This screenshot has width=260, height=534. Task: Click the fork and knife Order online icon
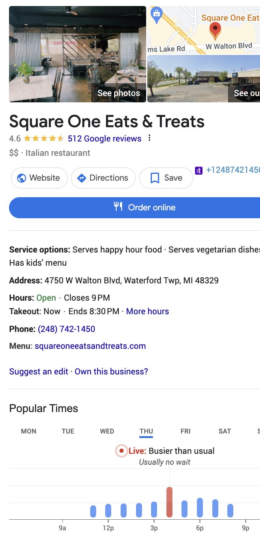pyautogui.click(x=118, y=206)
